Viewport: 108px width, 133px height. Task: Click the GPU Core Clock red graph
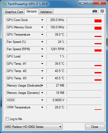point(98,21)
